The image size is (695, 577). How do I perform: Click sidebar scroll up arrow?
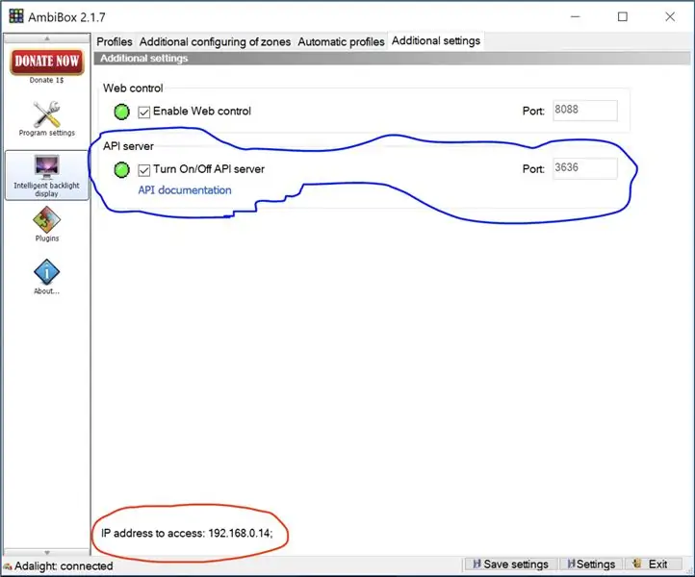coord(46,38)
